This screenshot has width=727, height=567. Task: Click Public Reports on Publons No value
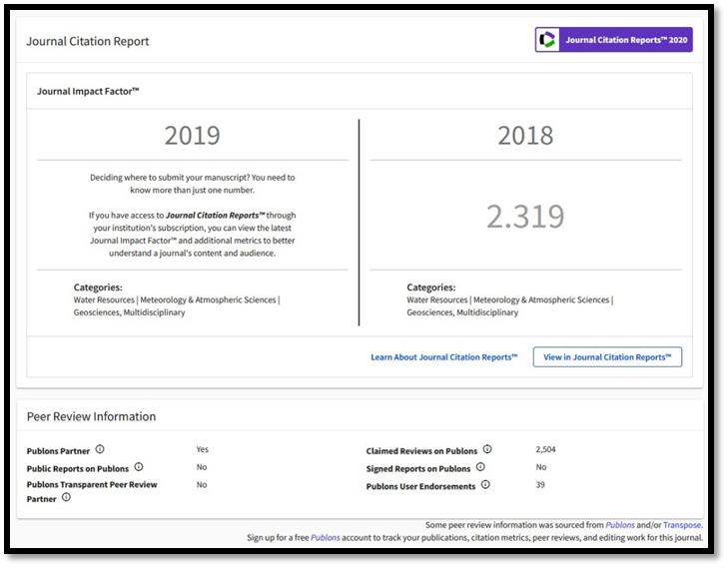tap(202, 467)
